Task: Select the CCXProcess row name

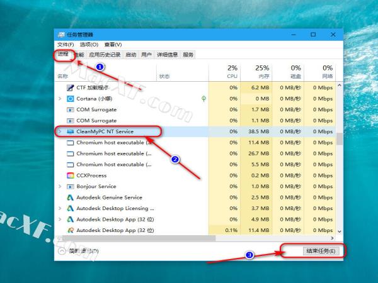Action: tap(91, 175)
